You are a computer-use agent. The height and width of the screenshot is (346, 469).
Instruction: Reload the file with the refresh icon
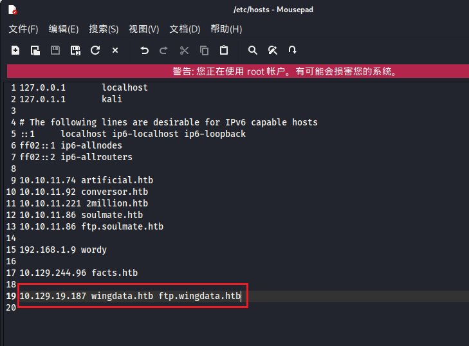[95, 50]
